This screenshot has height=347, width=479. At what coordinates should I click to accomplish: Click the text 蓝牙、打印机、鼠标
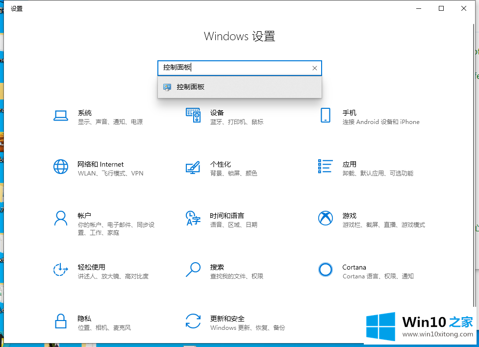237,122
